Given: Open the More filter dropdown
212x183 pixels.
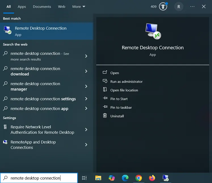Looking at the screenshot, I should (79, 7).
